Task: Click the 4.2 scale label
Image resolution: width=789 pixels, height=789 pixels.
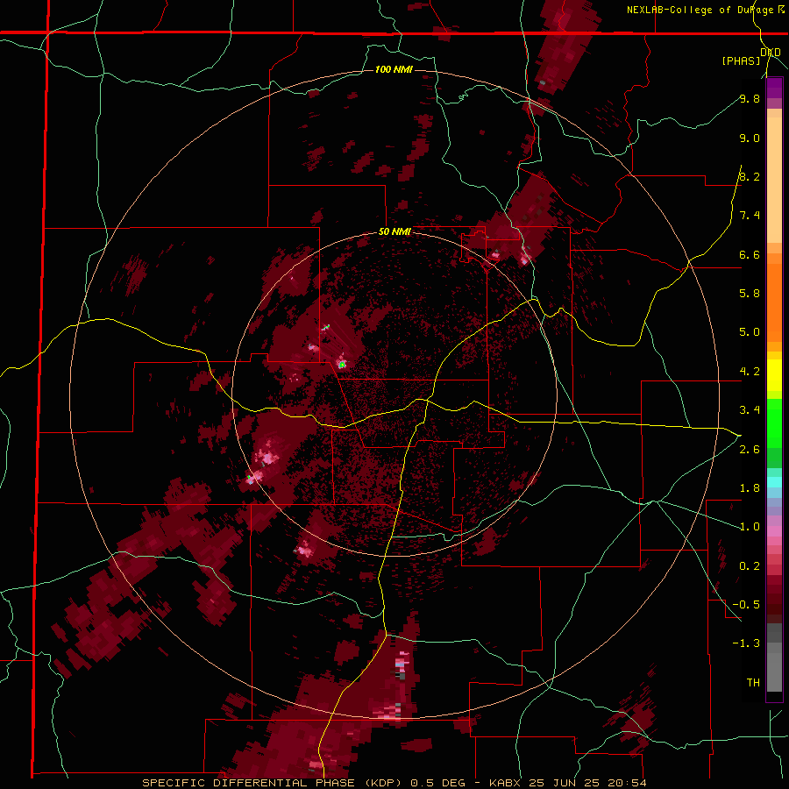Action: pos(750,372)
